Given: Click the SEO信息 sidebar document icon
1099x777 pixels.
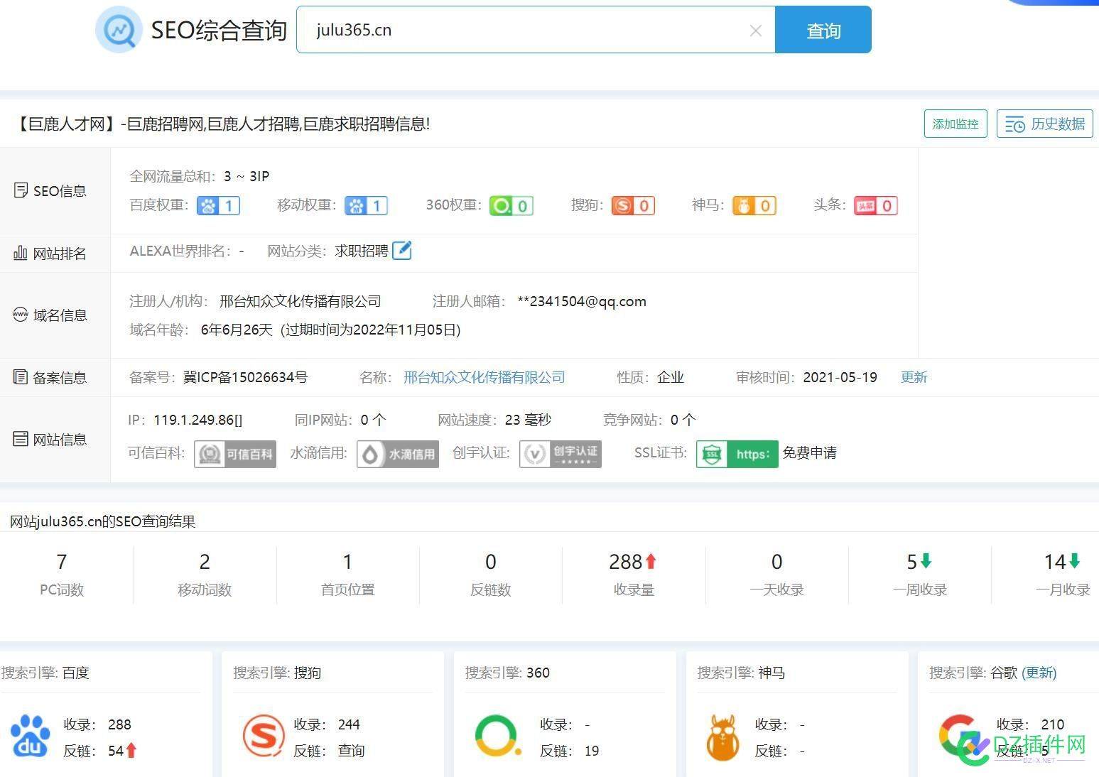Looking at the screenshot, I should point(21,190).
